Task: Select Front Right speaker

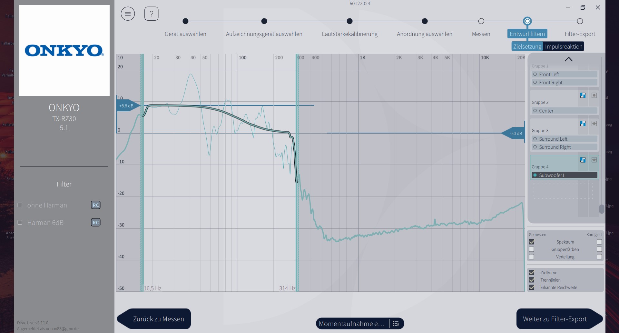Action: click(x=565, y=83)
